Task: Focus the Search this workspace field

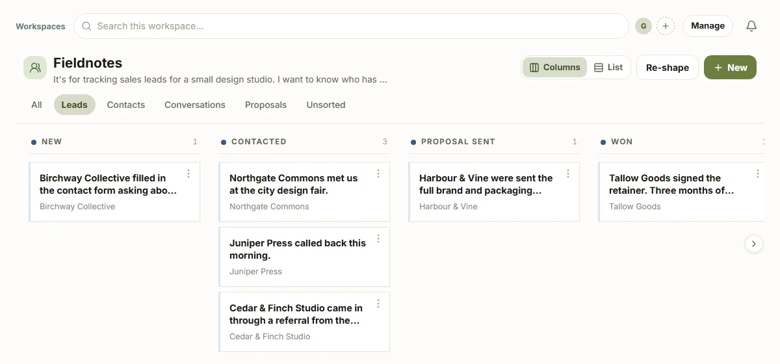Action: (x=351, y=26)
